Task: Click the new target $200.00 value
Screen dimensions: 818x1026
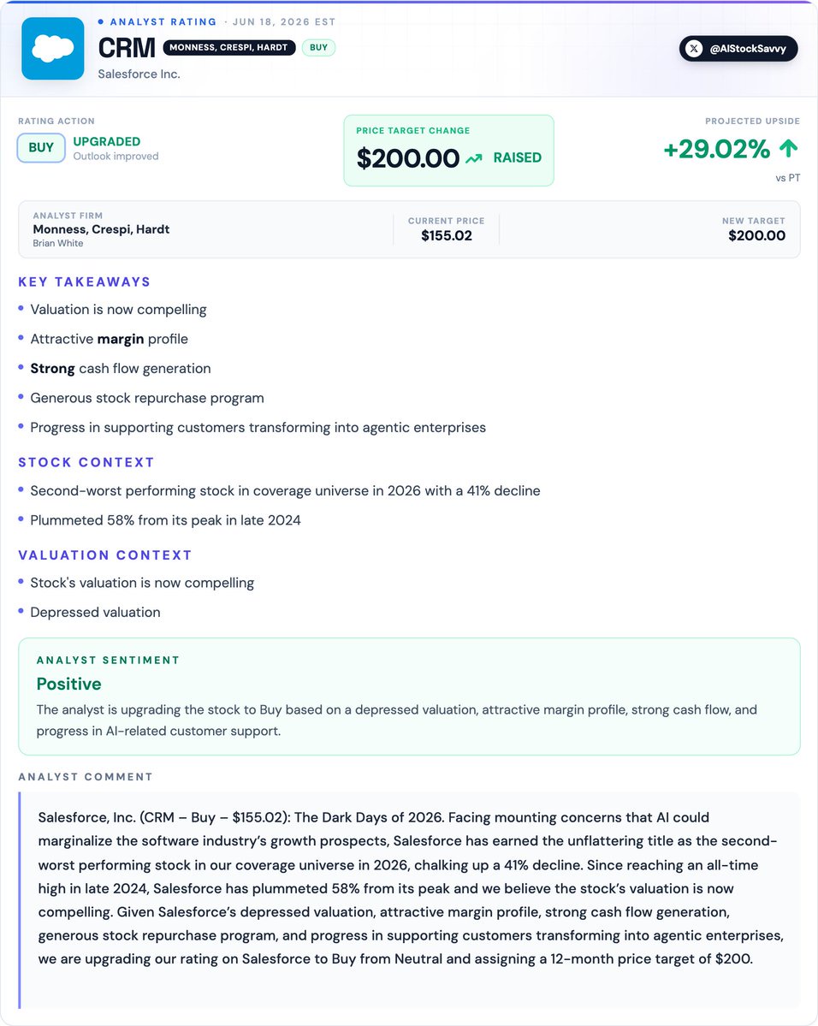Action: pyautogui.click(x=756, y=235)
